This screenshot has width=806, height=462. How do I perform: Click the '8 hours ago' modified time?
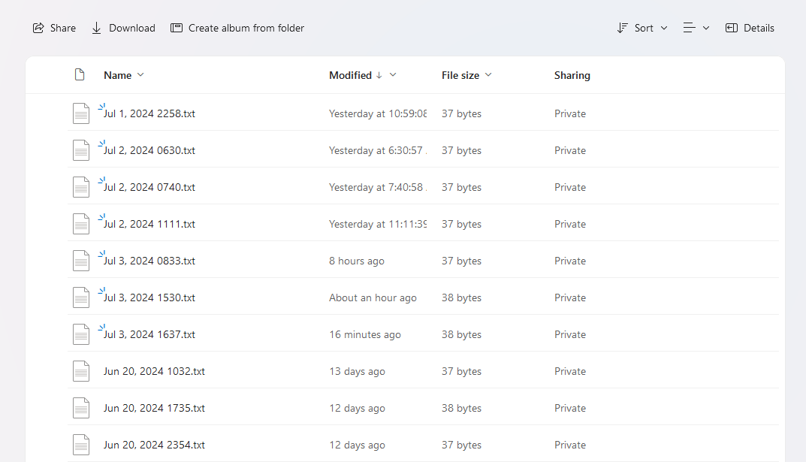coord(357,261)
